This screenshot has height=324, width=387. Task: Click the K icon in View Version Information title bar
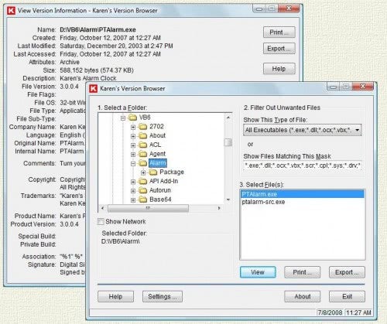(11, 11)
